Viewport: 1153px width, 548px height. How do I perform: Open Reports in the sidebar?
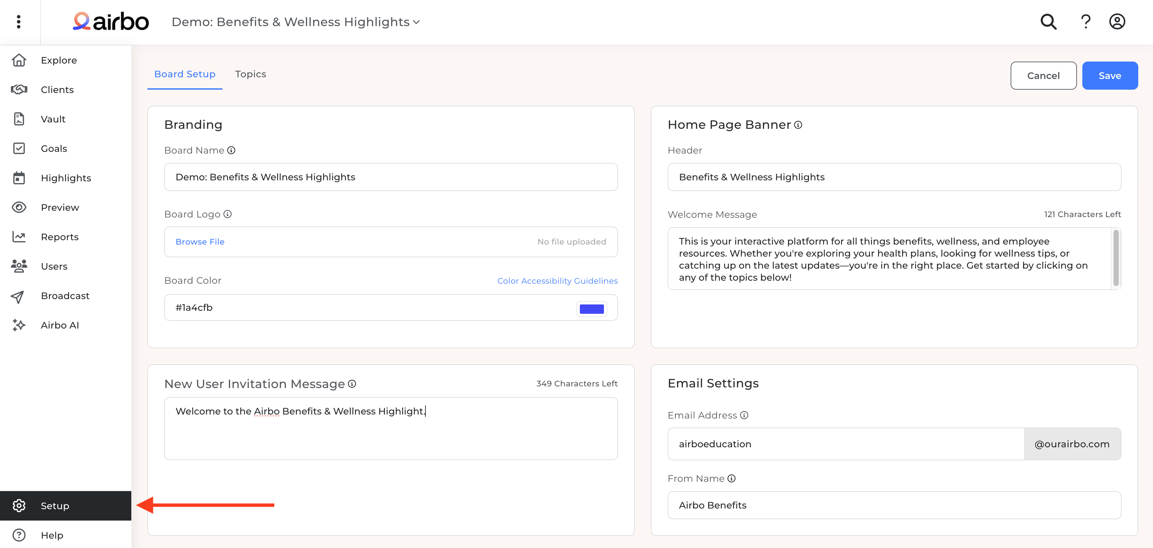point(66,237)
